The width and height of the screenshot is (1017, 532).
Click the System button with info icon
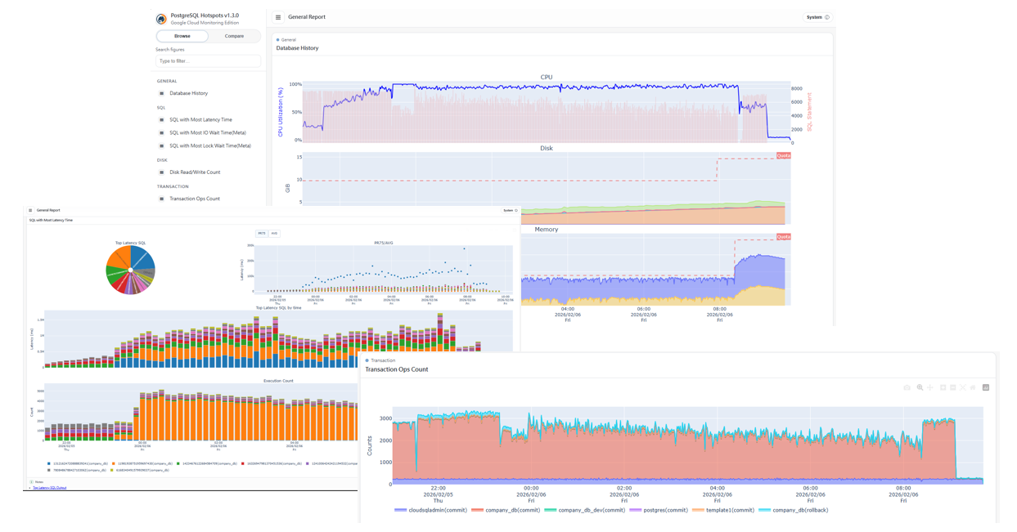[x=817, y=16]
